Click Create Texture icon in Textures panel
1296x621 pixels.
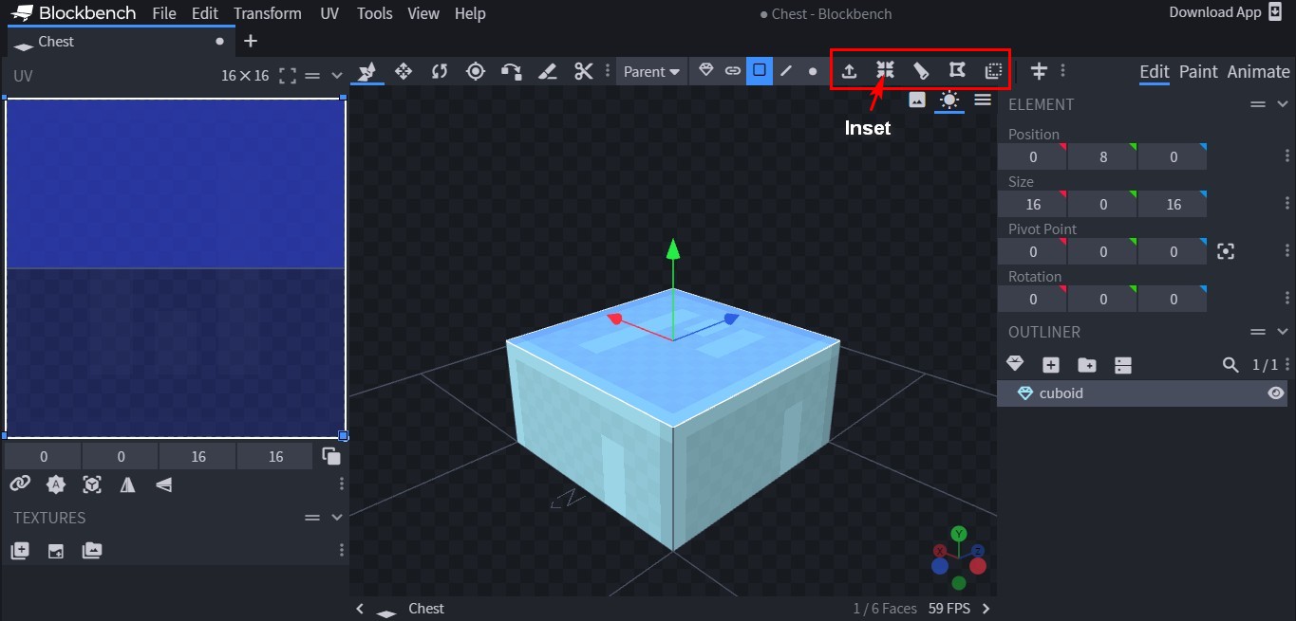(20, 550)
